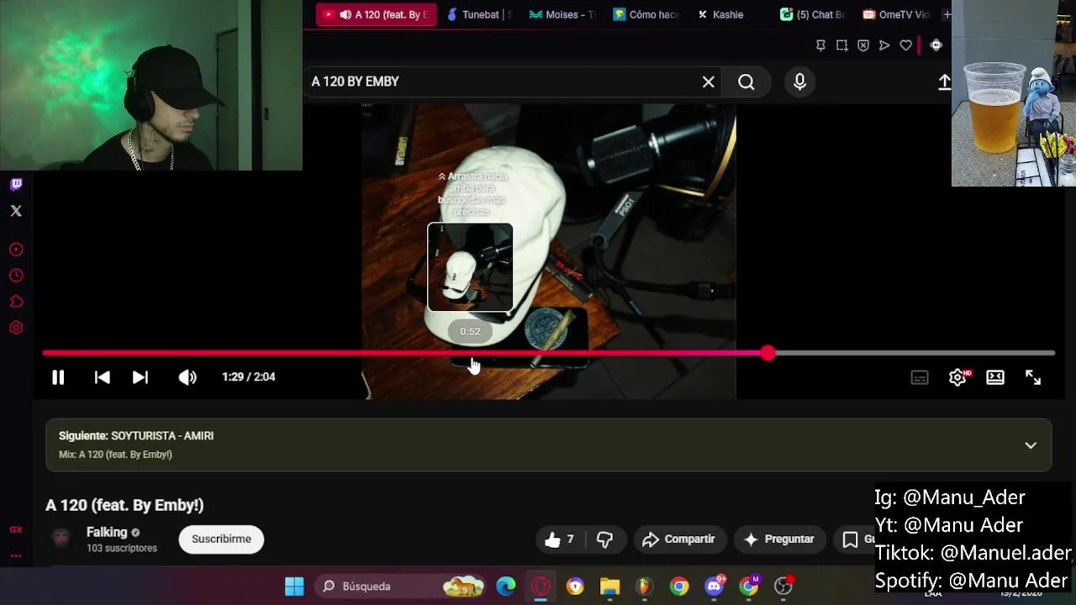Image resolution: width=1076 pixels, height=605 pixels.
Task: Click the 103 suscriptores text
Action: (122, 548)
